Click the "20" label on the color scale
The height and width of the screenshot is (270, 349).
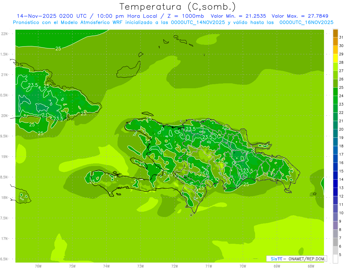click(341, 129)
